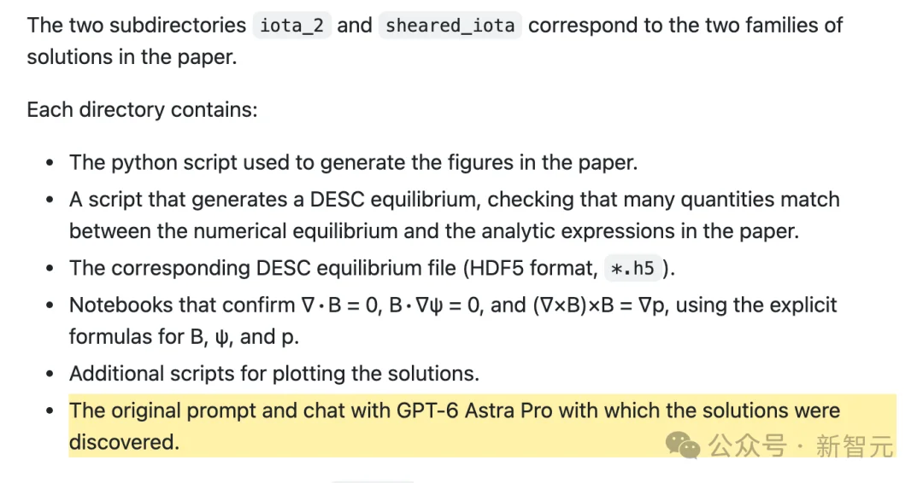The image size is (923, 483).
Task: Click the phrase 'solutions in the paper.'
Action: click(x=132, y=57)
